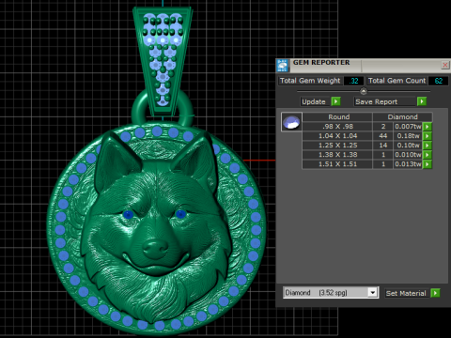This screenshot has width=451, height=338.
Task: Click the Total Gem Count label
Action: pyautogui.click(x=397, y=81)
